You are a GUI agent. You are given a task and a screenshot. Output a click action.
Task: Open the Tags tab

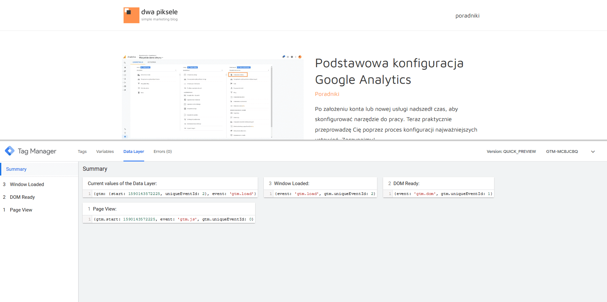tap(82, 152)
